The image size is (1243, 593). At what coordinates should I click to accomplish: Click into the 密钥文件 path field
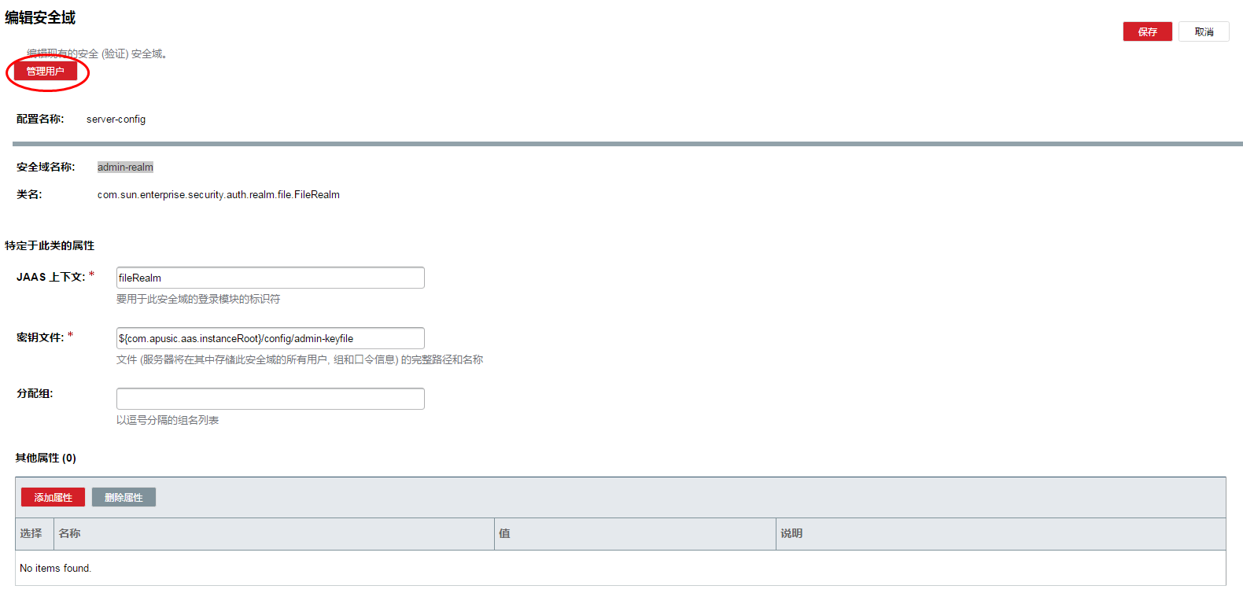tap(270, 338)
